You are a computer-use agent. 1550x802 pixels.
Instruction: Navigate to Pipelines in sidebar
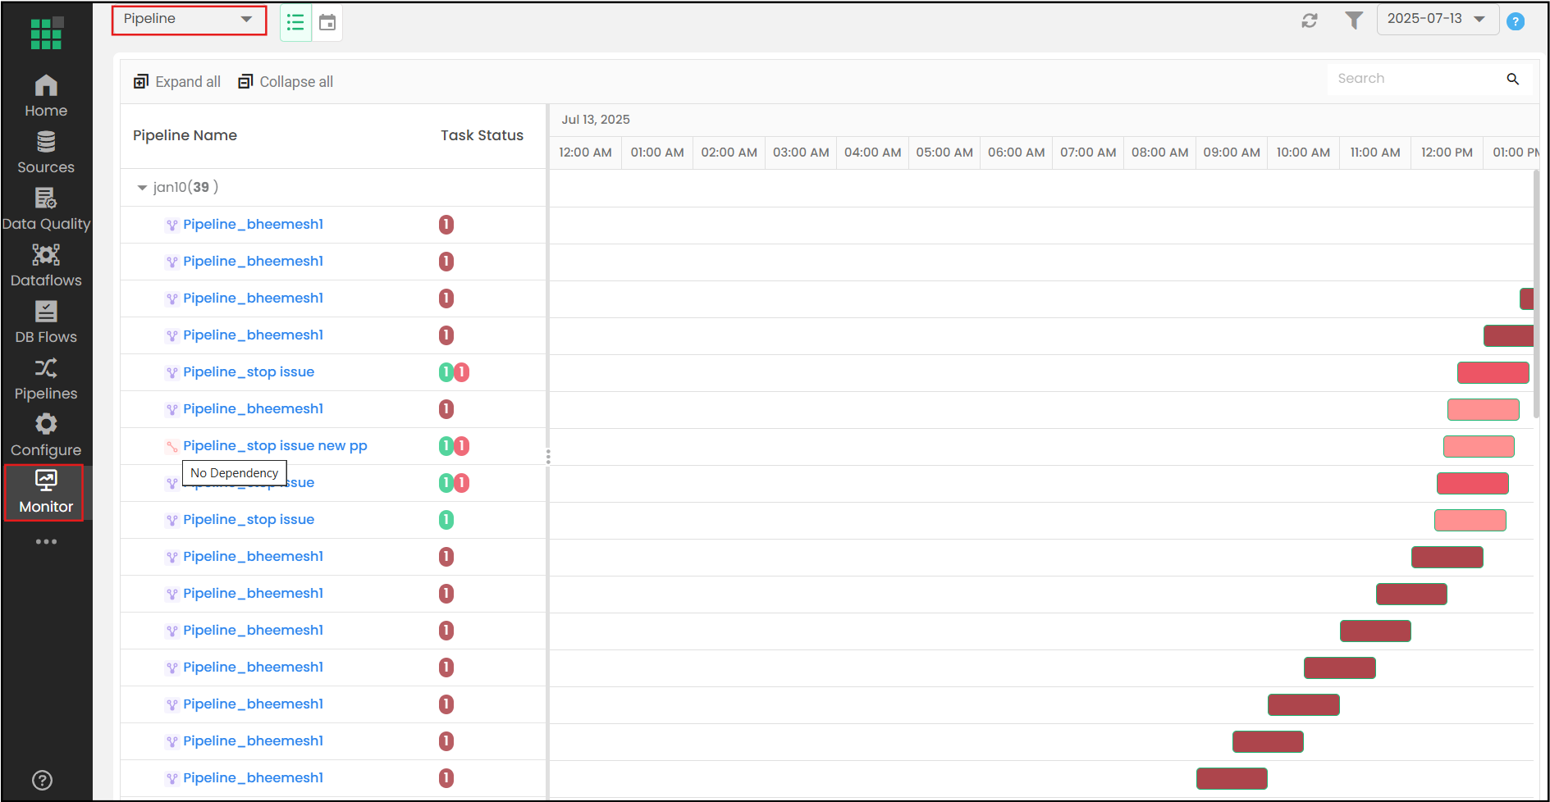(46, 379)
